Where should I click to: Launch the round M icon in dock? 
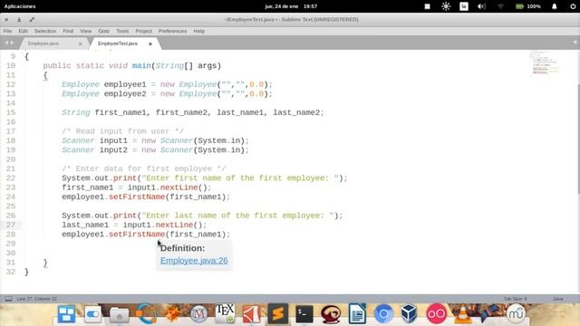[198, 314]
